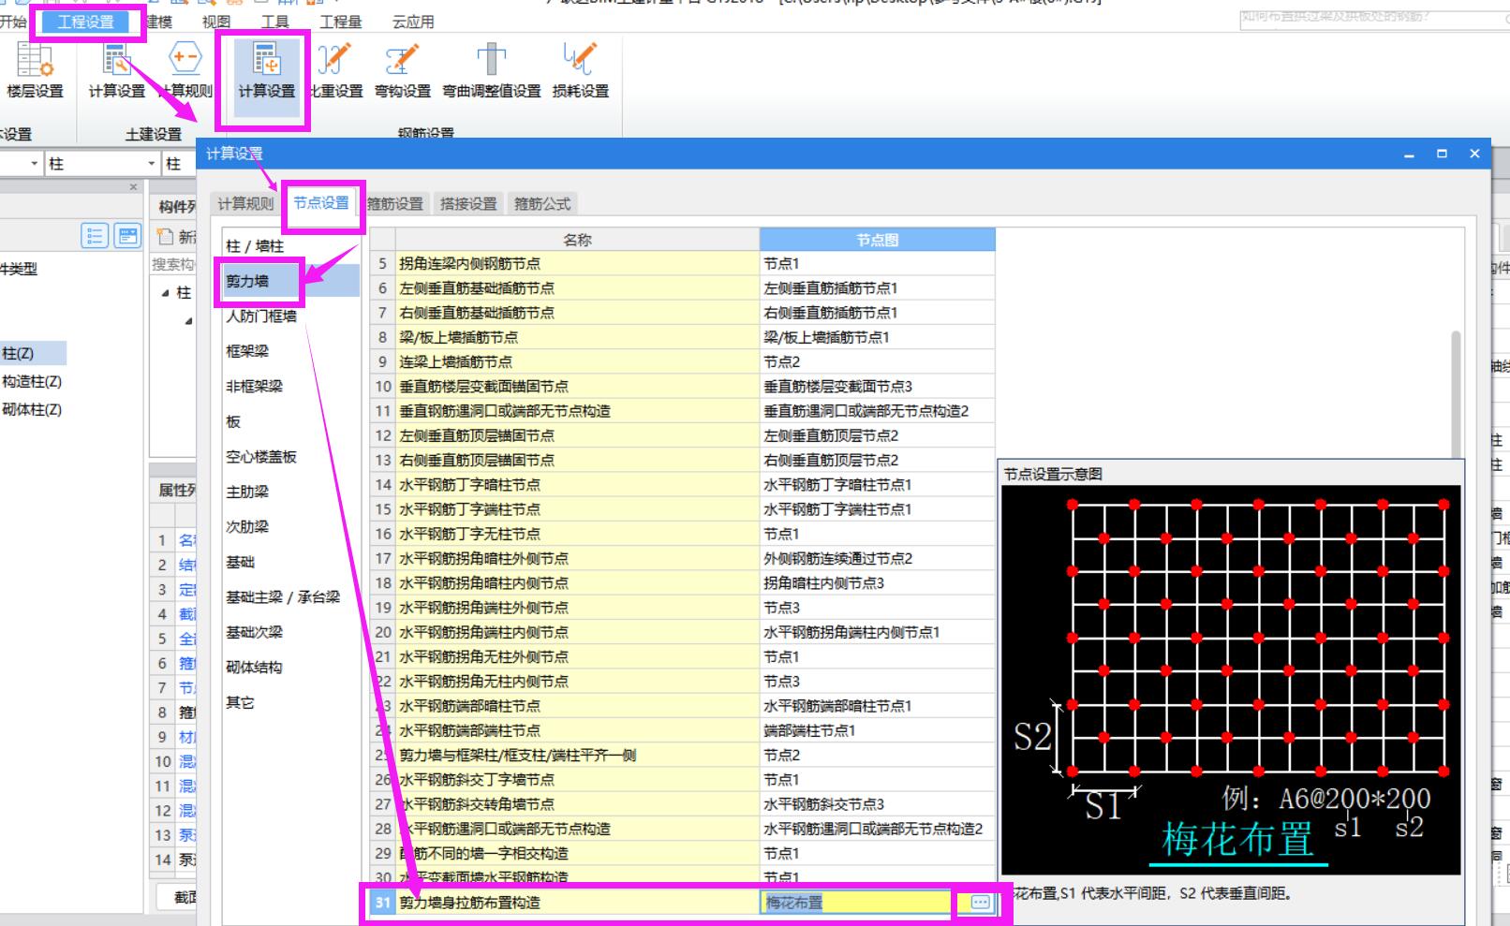The width and height of the screenshot is (1510, 926).
Task: Click cell 拐角暗柱内侧节点3
Action: (877, 583)
